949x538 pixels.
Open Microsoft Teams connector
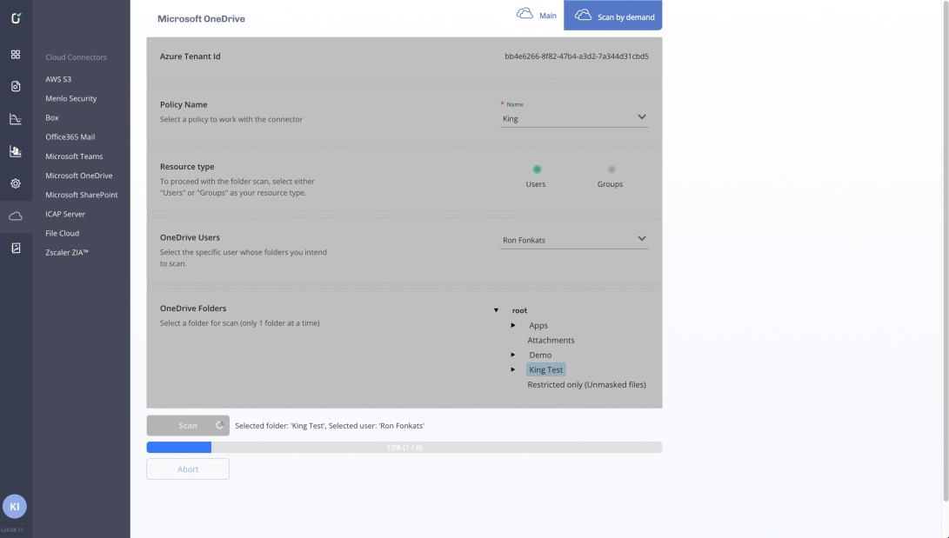coord(74,156)
